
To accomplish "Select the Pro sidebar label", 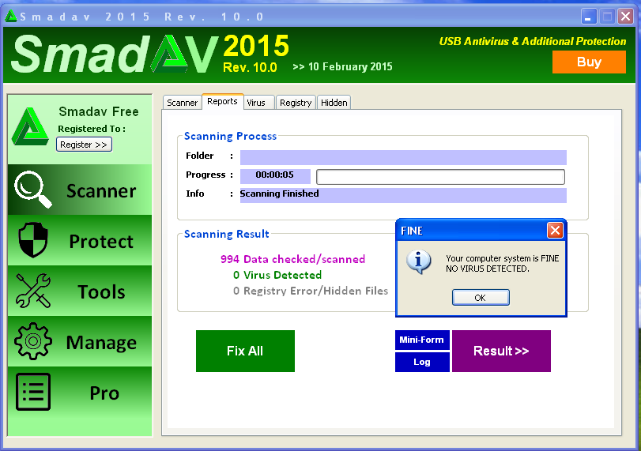I will (x=104, y=393).
